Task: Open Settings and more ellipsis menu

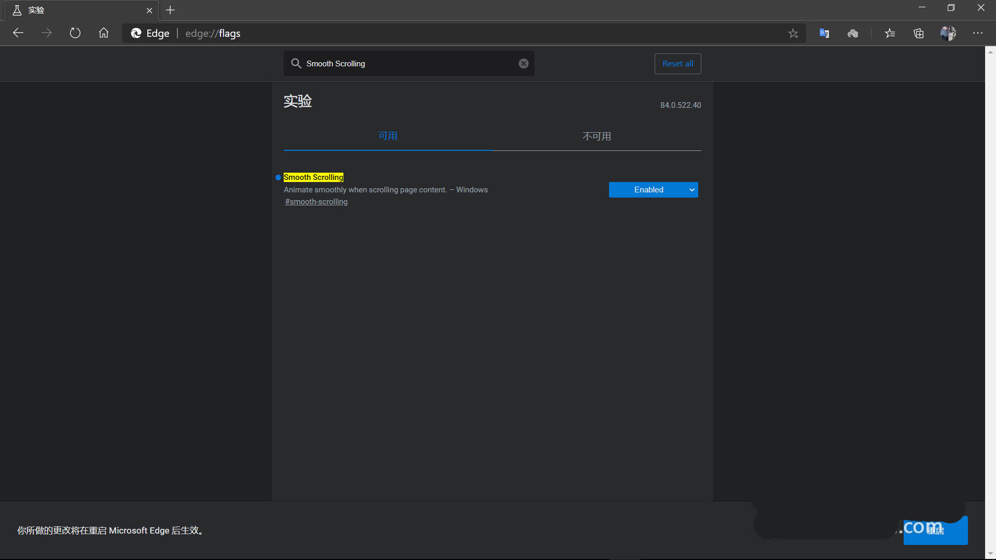Action: [x=977, y=33]
